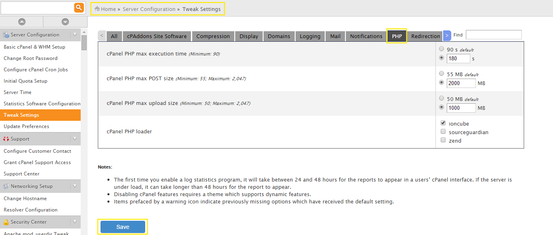Click the sidebar vertical scrollbar thumb
553x235 pixels.
coord(84,43)
